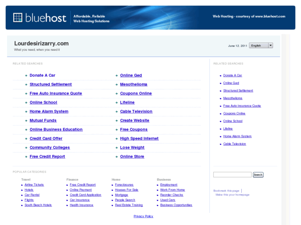The height and width of the screenshot is (225, 301).
Task: Click Bookmark this page link
Action: [x=226, y=191]
